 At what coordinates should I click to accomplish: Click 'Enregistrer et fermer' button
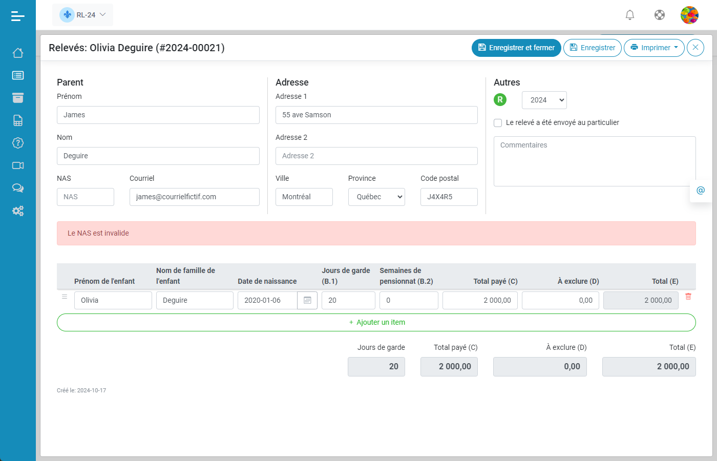coord(516,48)
